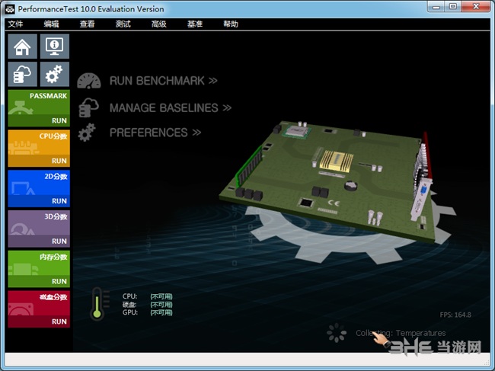This screenshot has height=371, width=495.
Task: Click the RUN BENCHMARK link
Action: (x=164, y=81)
